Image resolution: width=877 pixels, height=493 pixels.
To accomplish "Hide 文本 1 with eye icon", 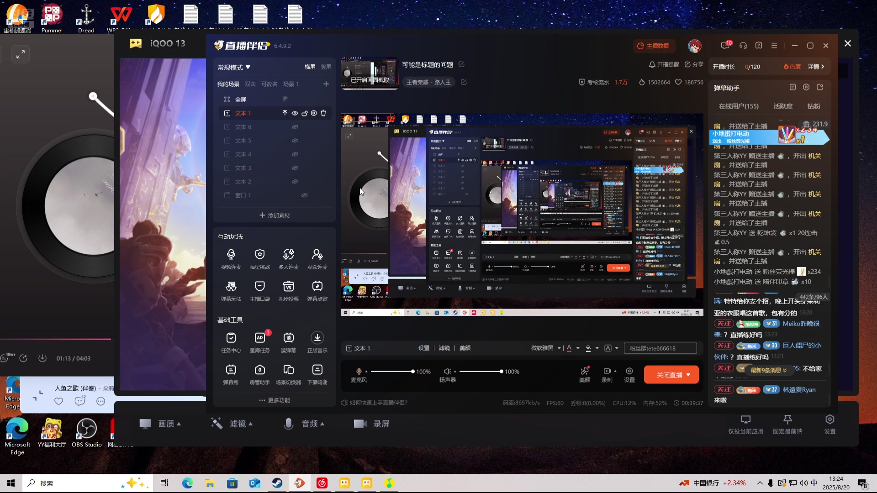I will (295, 113).
